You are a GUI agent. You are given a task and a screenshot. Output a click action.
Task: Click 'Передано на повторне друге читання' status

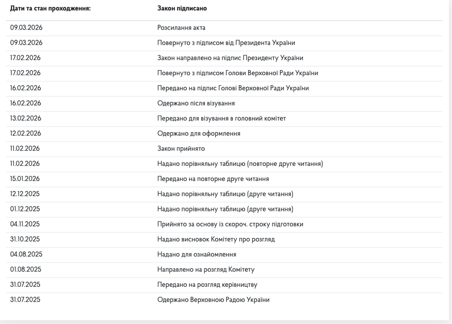pos(213,179)
